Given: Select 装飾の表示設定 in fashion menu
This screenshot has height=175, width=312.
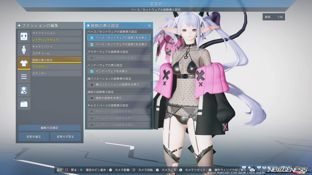Looking at the screenshot, I should tap(56, 60).
